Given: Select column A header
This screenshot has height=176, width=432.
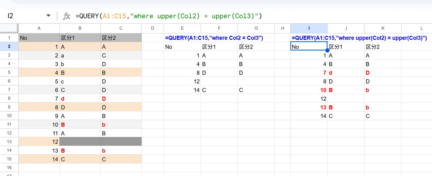Looking at the screenshot, I should 39,28.
